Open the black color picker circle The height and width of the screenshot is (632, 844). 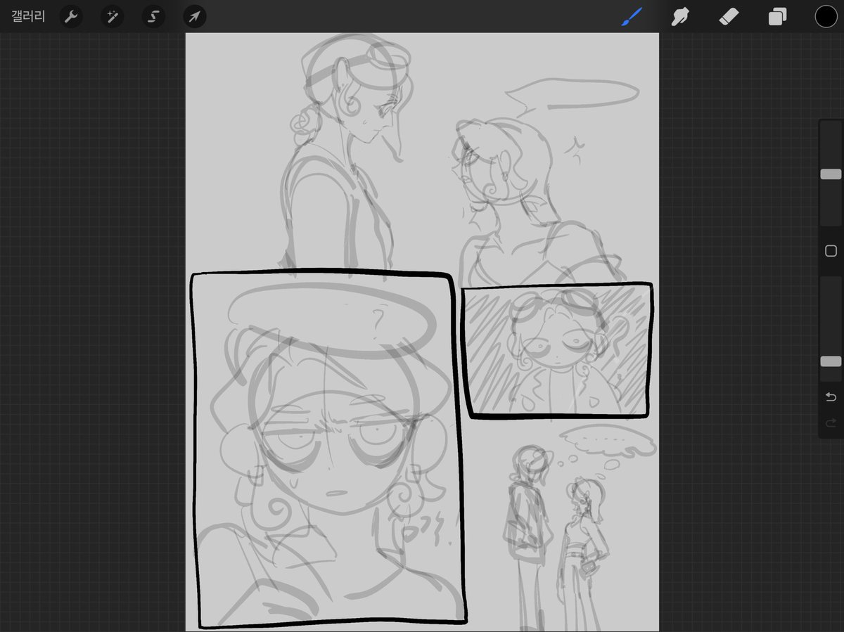tap(826, 16)
